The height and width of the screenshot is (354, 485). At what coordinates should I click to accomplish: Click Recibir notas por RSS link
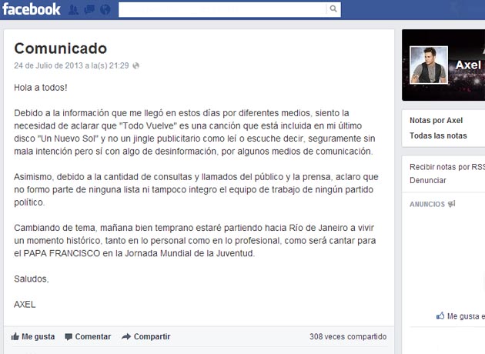[x=447, y=167]
